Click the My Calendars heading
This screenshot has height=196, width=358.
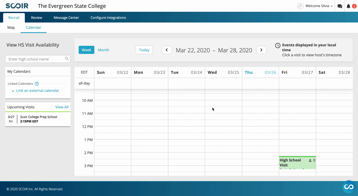pyautogui.click(x=19, y=72)
